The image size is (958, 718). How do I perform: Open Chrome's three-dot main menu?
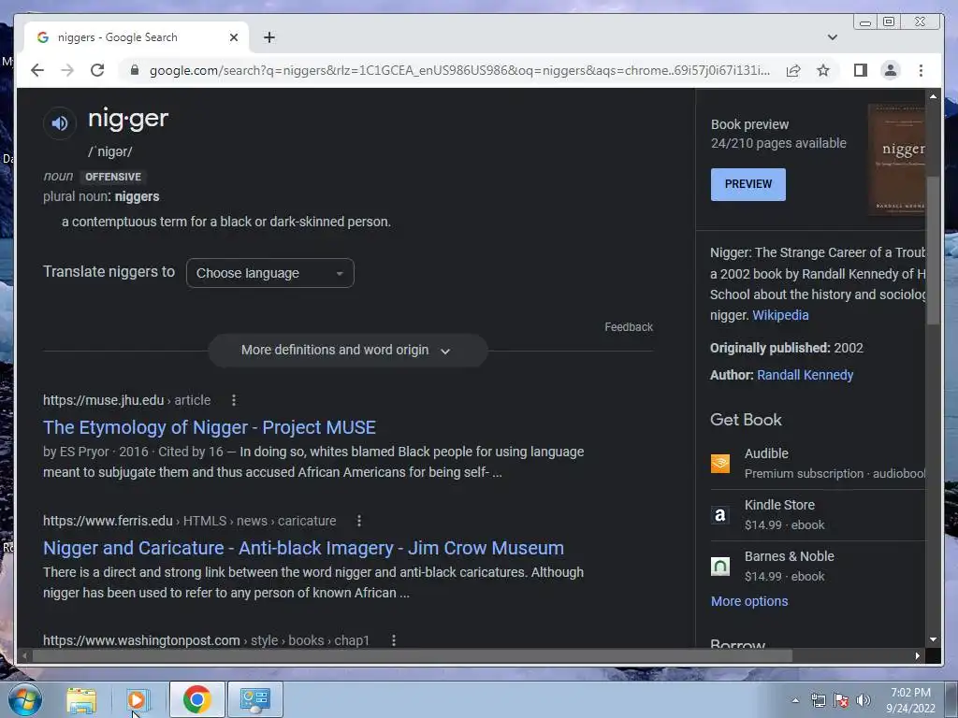coord(921,70)
